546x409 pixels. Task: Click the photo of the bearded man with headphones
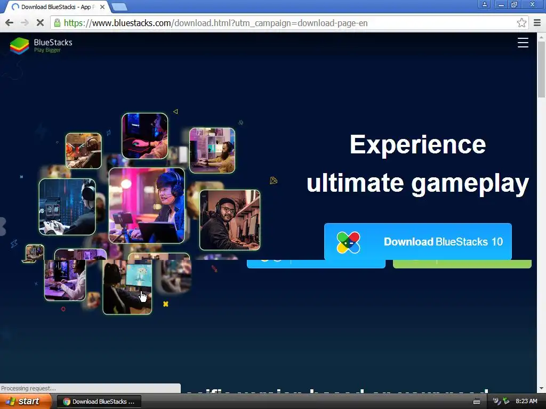230,220
